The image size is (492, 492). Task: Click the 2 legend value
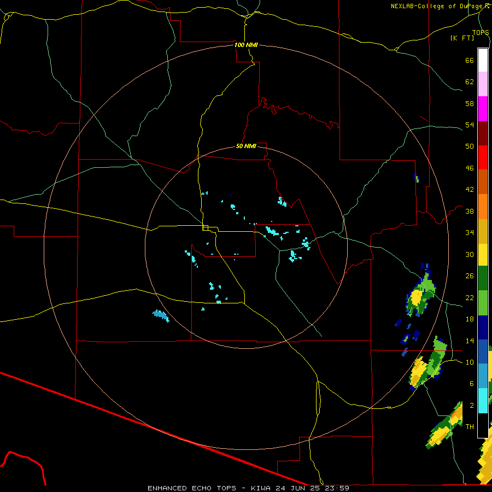[x=472, y=406]
